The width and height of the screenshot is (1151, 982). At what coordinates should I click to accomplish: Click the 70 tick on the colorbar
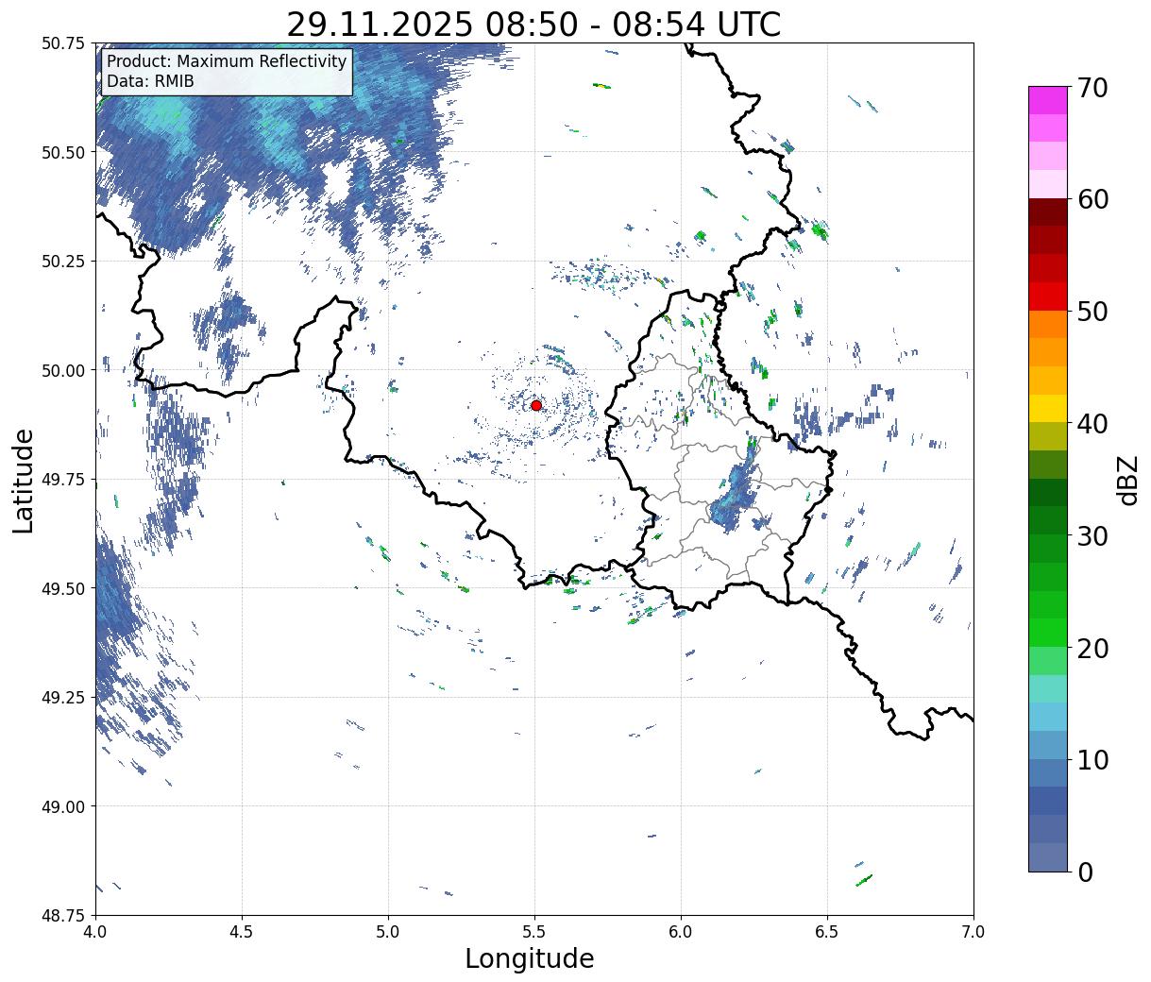click(x=1092, y=88)
